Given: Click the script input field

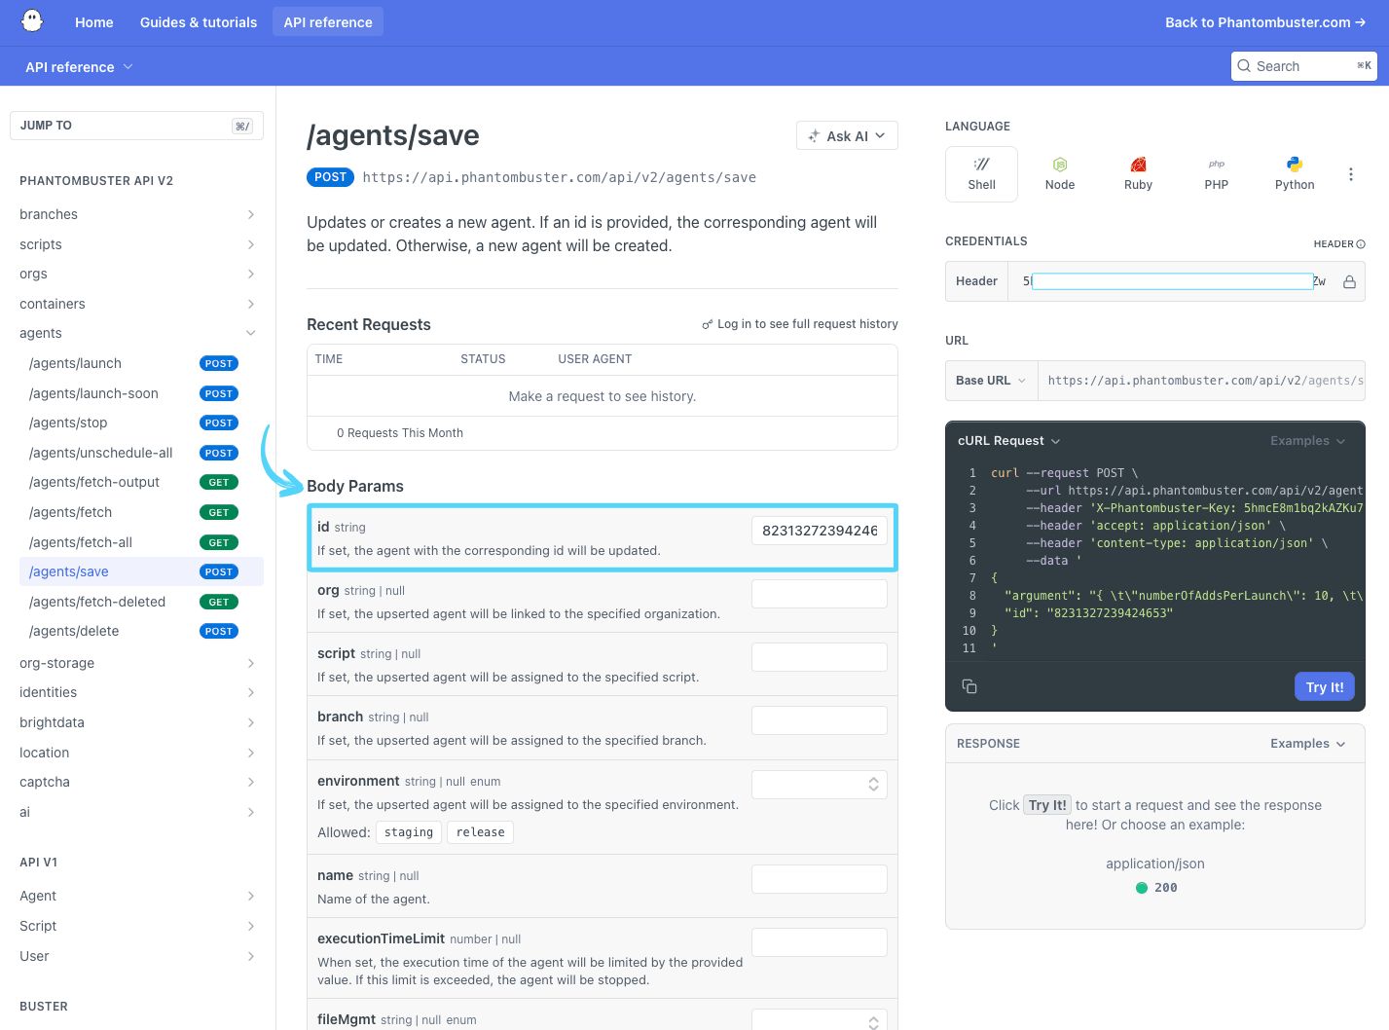Looking at the screenshot, I should (x=819, y=657).
